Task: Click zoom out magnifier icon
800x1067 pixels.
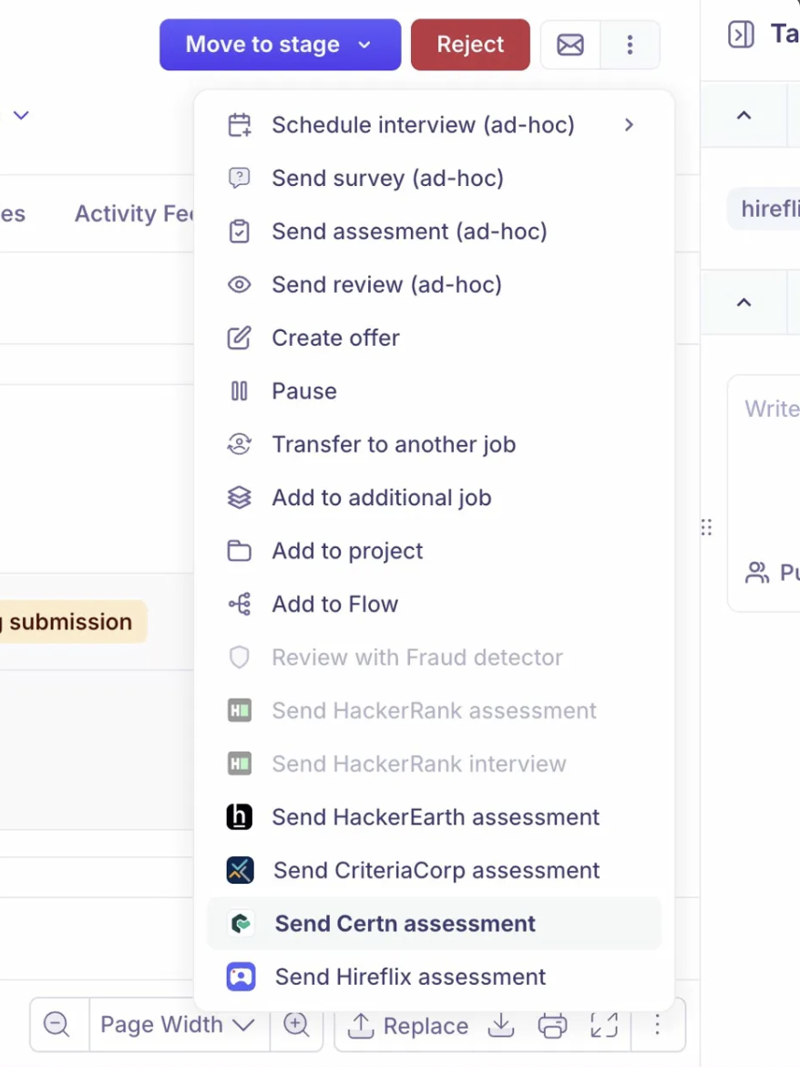Action: point(56,1025)
